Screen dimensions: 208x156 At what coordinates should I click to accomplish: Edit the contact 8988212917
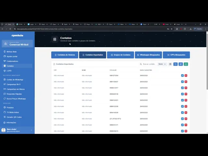(x=182, y=88)
